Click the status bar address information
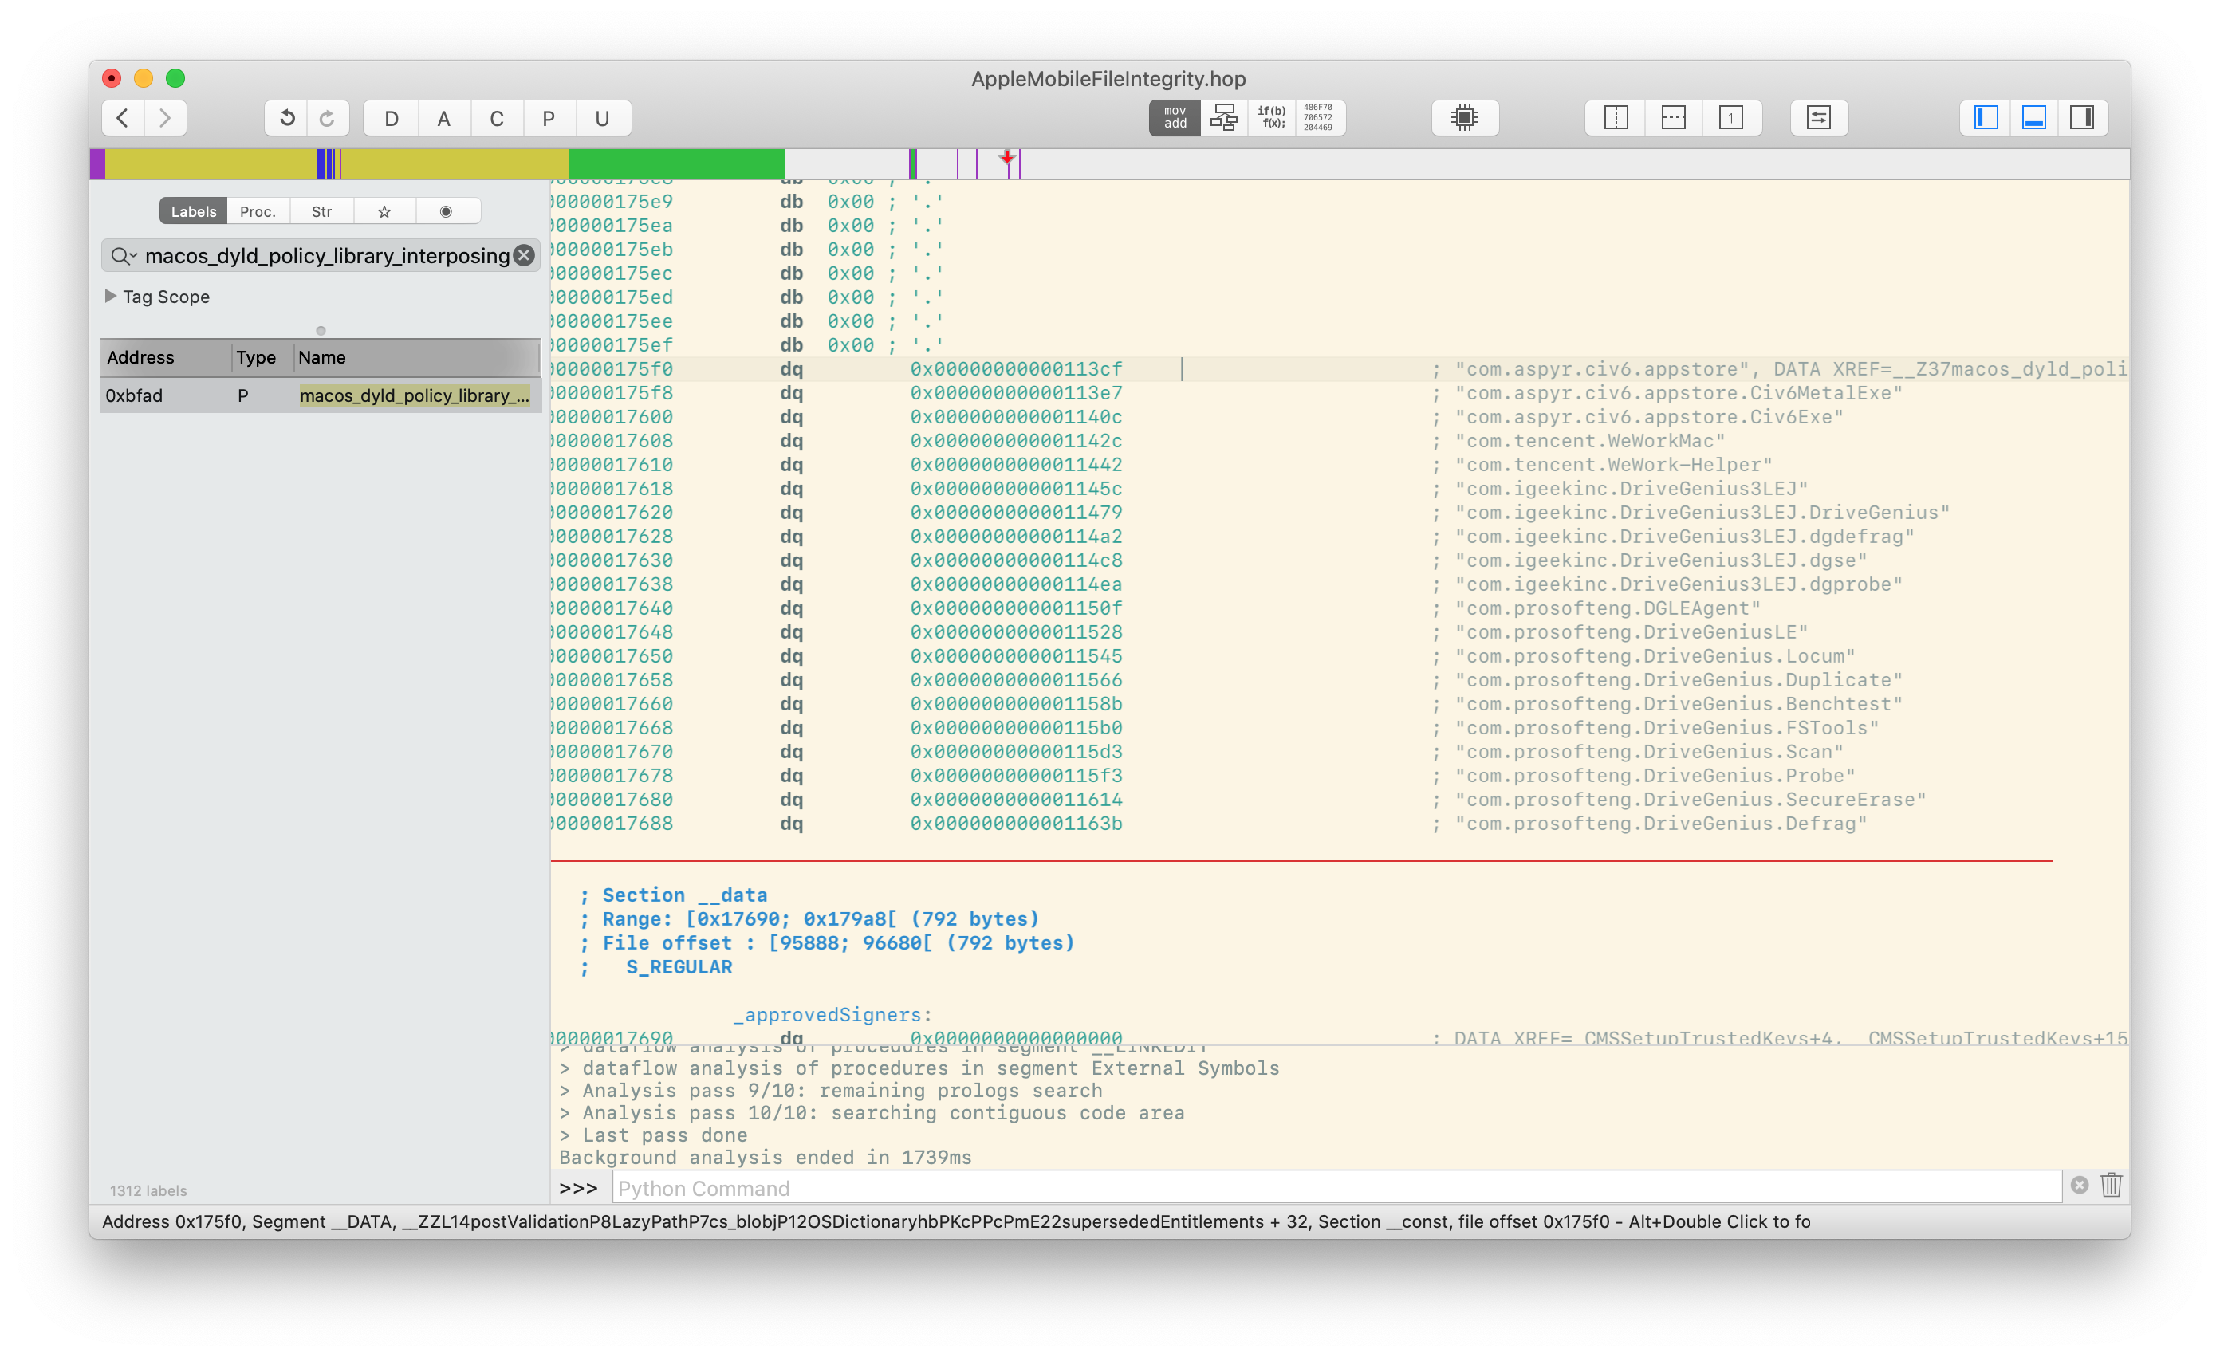The height and width of the screenshot is (1357, 2220). tap(956, 1223)
